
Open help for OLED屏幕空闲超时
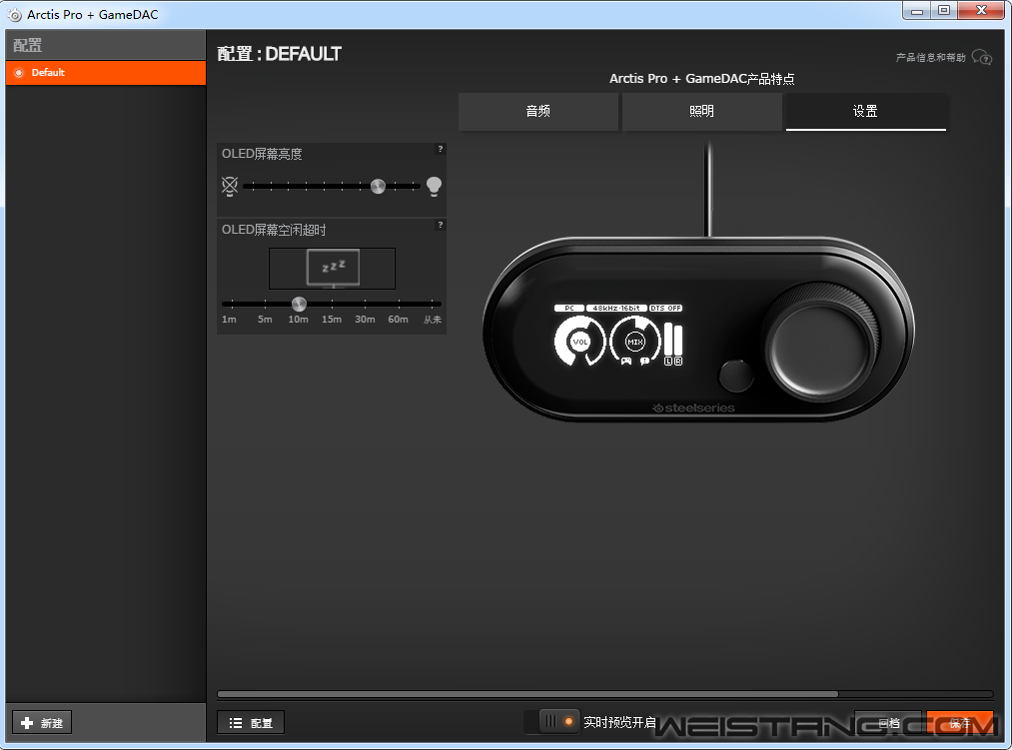pyautogui.click(x=441, y=226)
